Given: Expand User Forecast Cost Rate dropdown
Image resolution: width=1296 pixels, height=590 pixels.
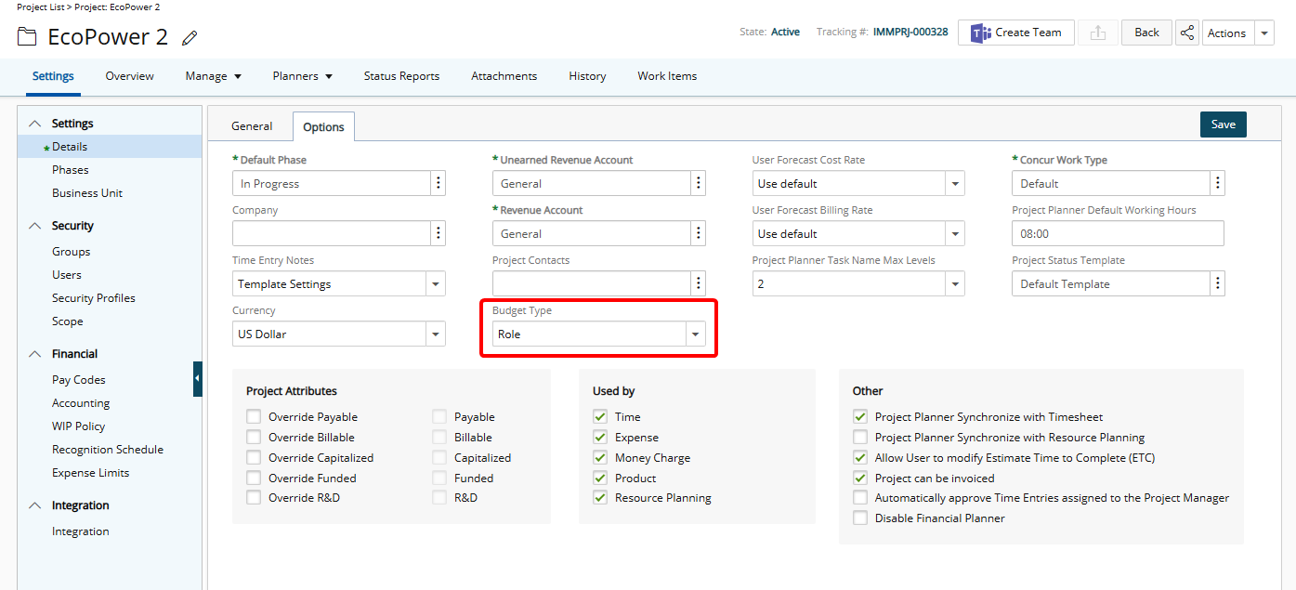Looking at the screenshot, I should point(955,183).
